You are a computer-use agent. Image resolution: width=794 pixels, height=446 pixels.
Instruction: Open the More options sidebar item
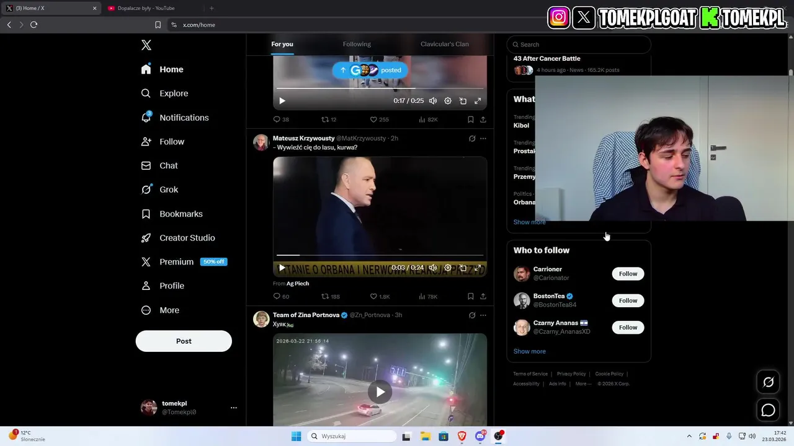(161, 310)
